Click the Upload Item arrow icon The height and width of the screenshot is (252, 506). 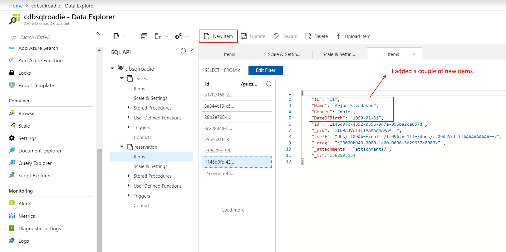tap(338, 36)
